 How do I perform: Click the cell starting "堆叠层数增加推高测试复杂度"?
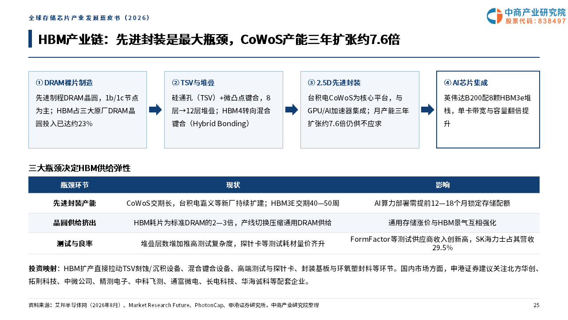pos(233,244)
